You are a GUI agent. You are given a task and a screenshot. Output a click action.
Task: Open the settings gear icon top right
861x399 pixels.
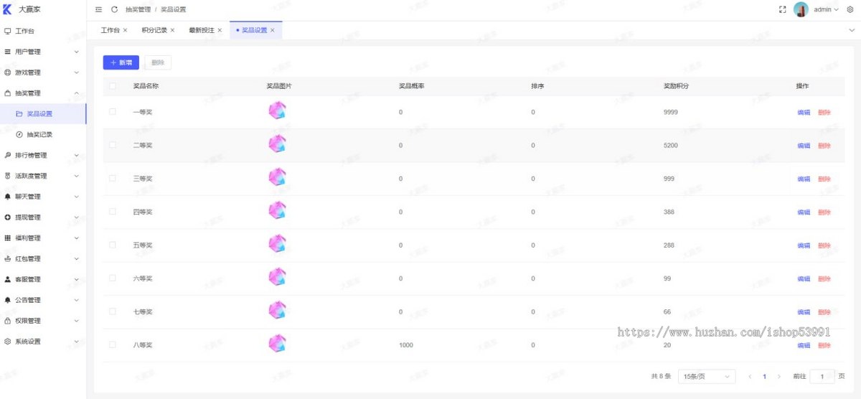tap(850, 9)
